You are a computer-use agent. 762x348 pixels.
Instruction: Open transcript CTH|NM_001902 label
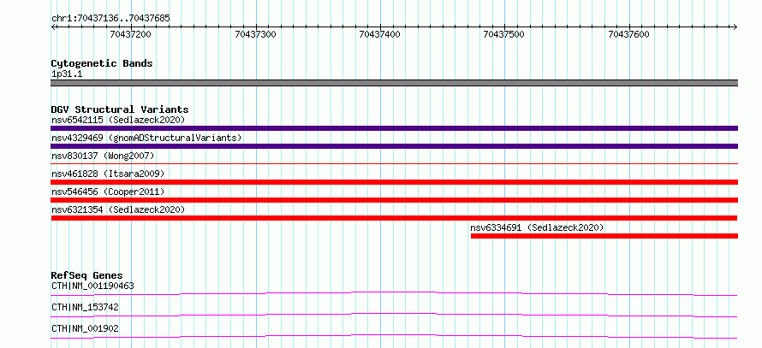coord(85,328)
